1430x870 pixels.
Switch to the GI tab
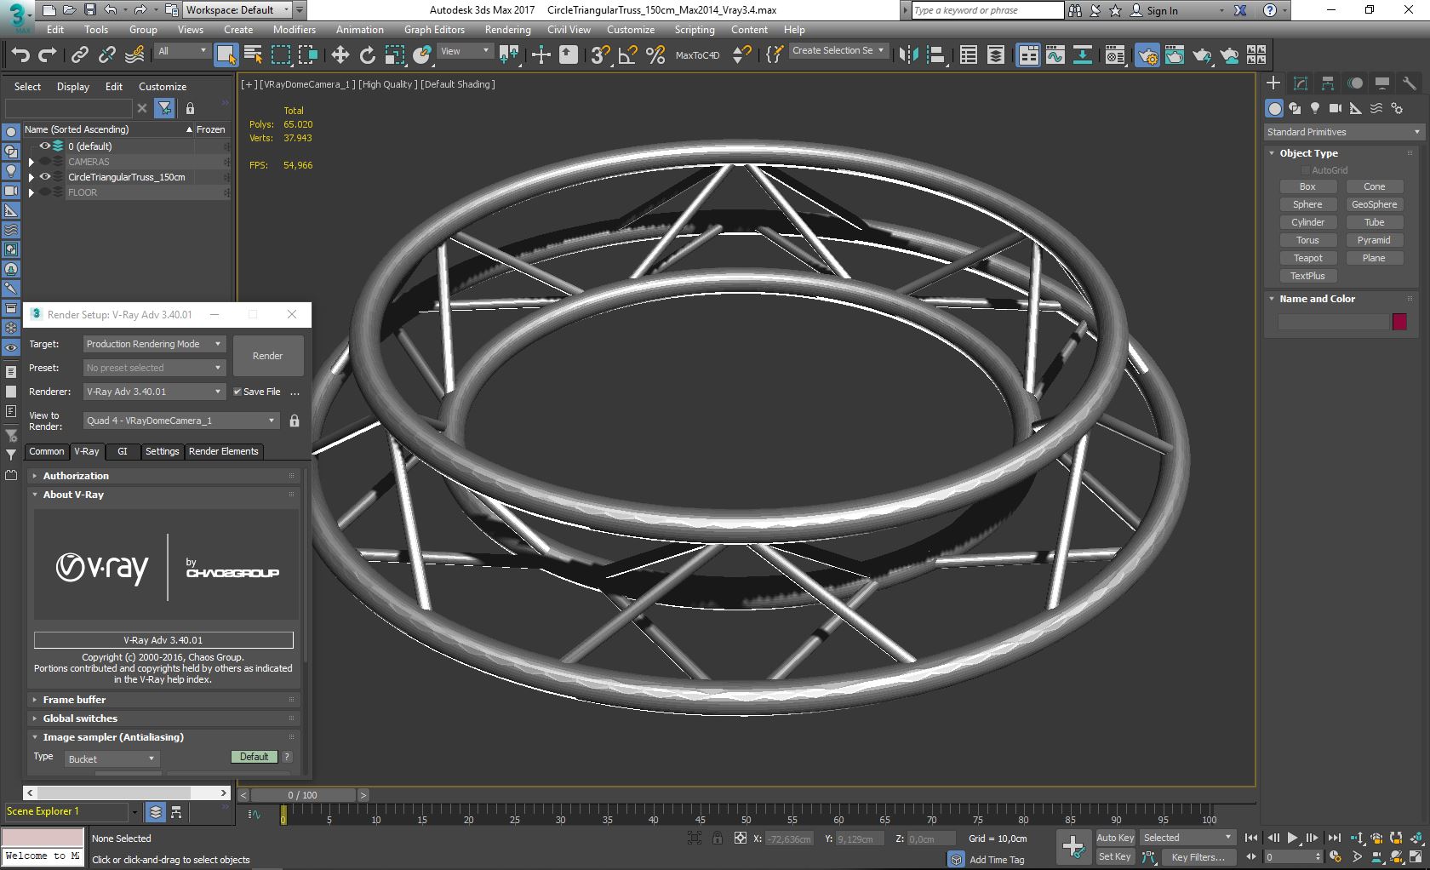pyautogui.click(x=122, y=451)
